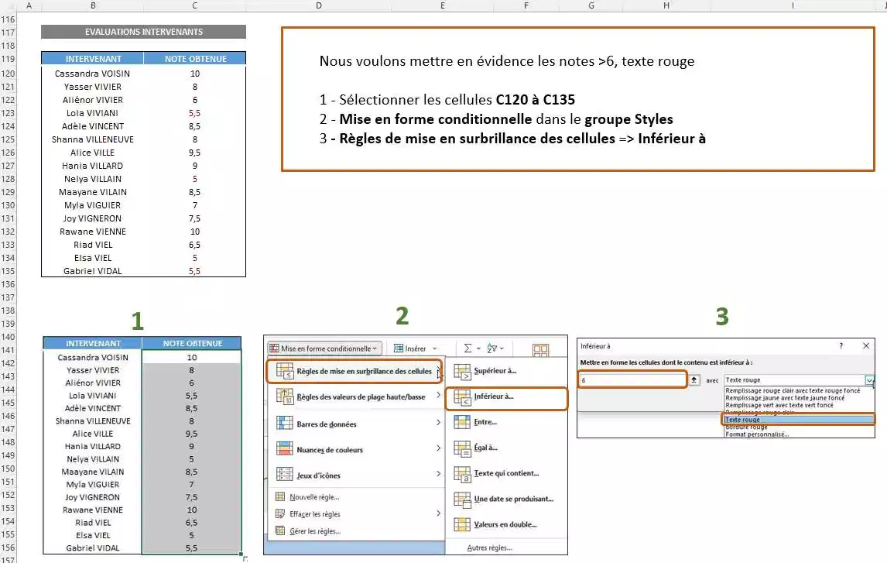Click the AutoSum sigma icon in step 2 toolbar

467,348
